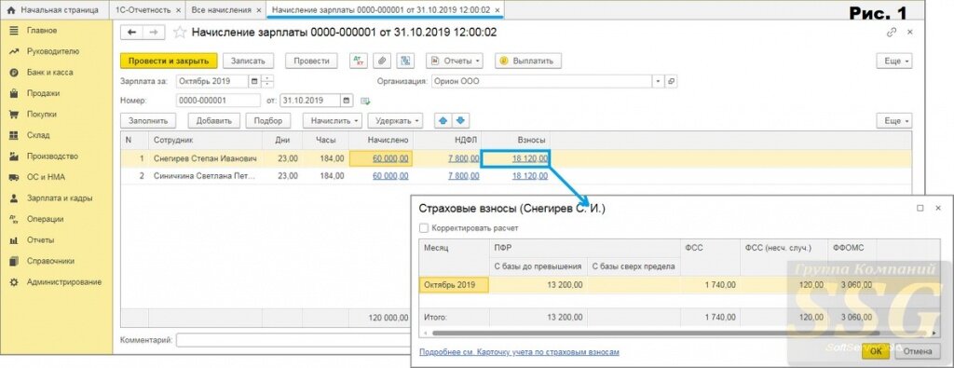Go back with the left arrow

[132, 33]
